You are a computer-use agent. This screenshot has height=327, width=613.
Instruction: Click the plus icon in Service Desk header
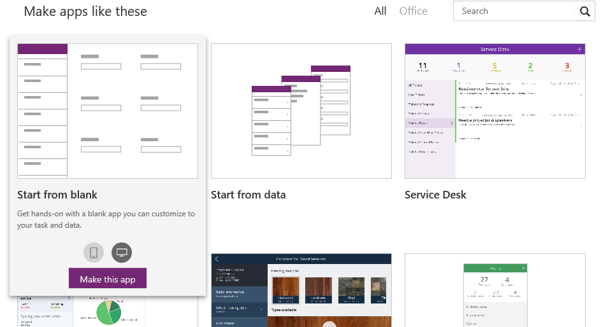(x=579, y=49)
